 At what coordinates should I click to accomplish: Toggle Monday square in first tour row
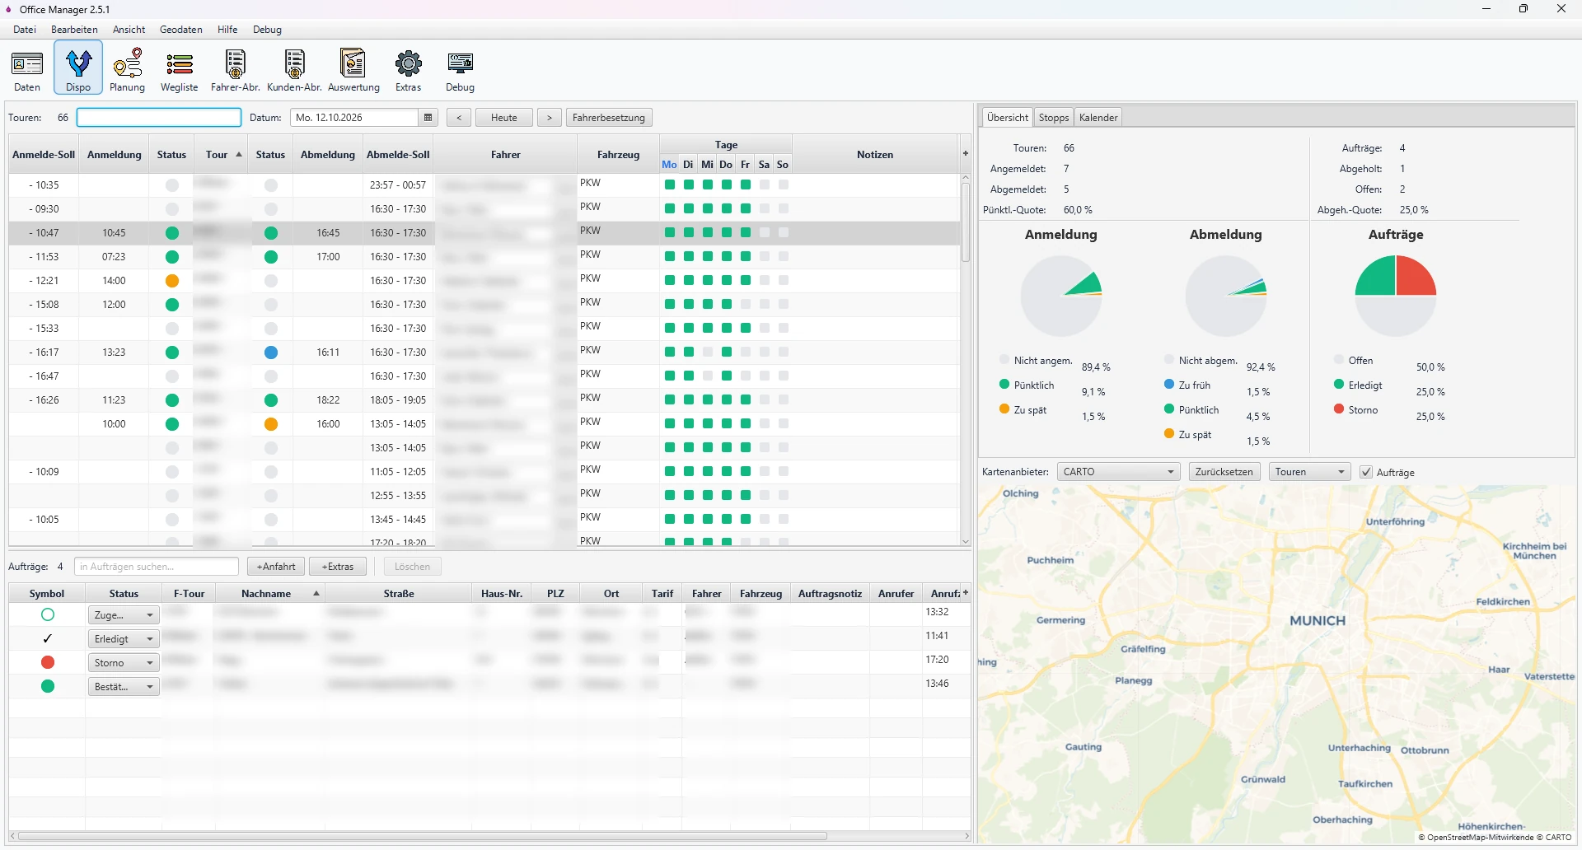[x=670, y=185]
